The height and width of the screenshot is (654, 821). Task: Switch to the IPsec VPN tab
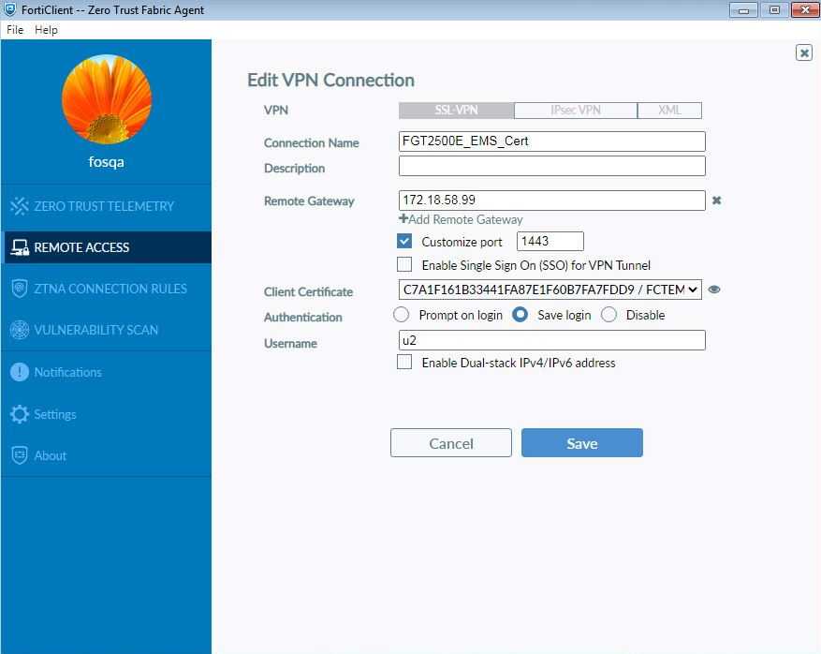point(576,110)
